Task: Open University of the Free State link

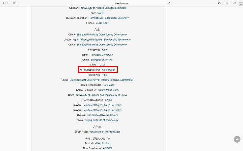Action: tap(105, 132)
